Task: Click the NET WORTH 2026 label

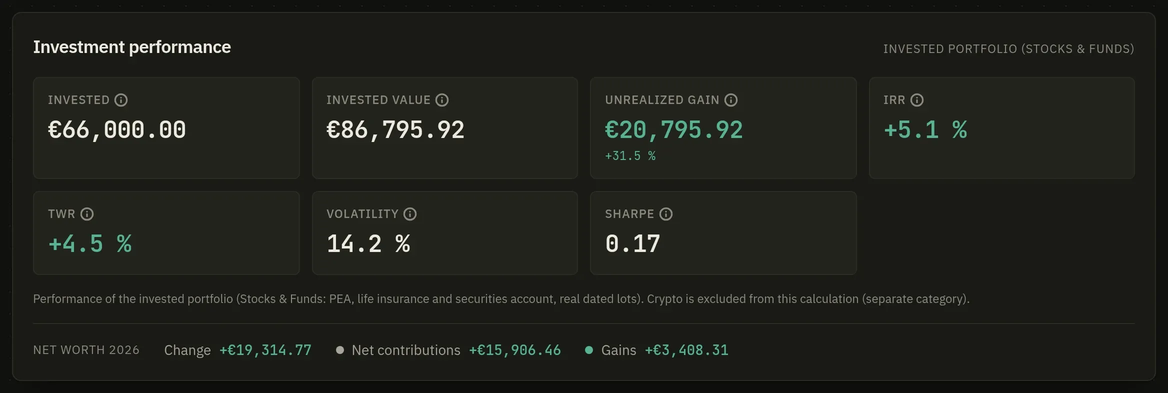Action: 86,350
